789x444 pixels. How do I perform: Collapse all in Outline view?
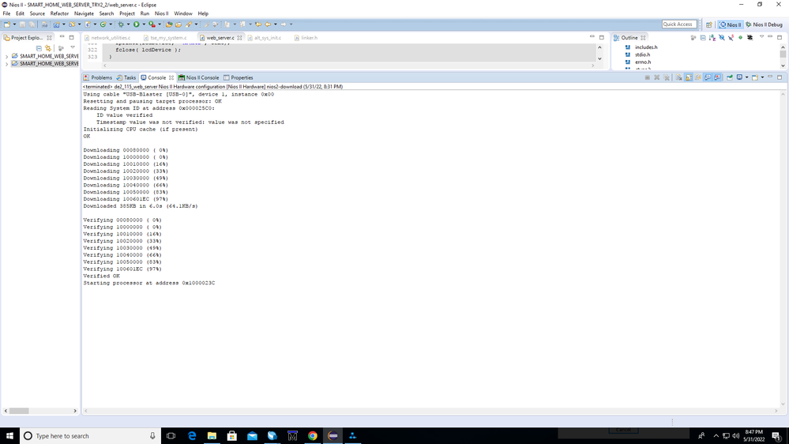pos(703,38)
